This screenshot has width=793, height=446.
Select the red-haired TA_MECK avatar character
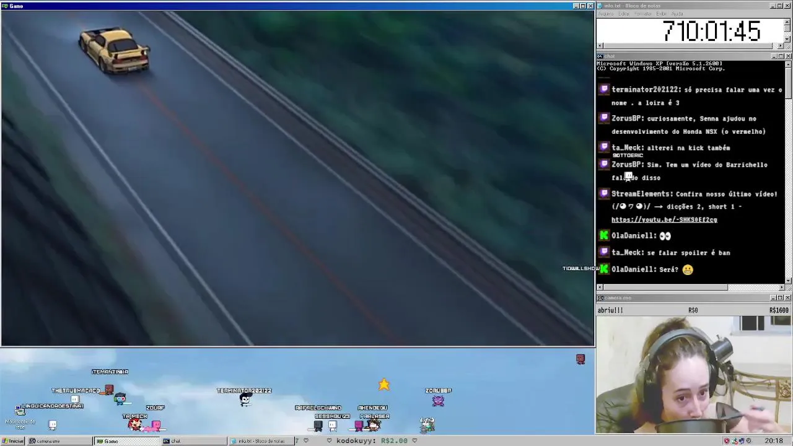[134, 424]
